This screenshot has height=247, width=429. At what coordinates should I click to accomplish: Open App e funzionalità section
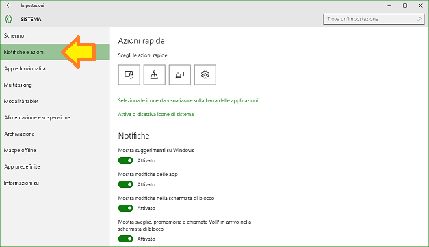click(55, 68)
